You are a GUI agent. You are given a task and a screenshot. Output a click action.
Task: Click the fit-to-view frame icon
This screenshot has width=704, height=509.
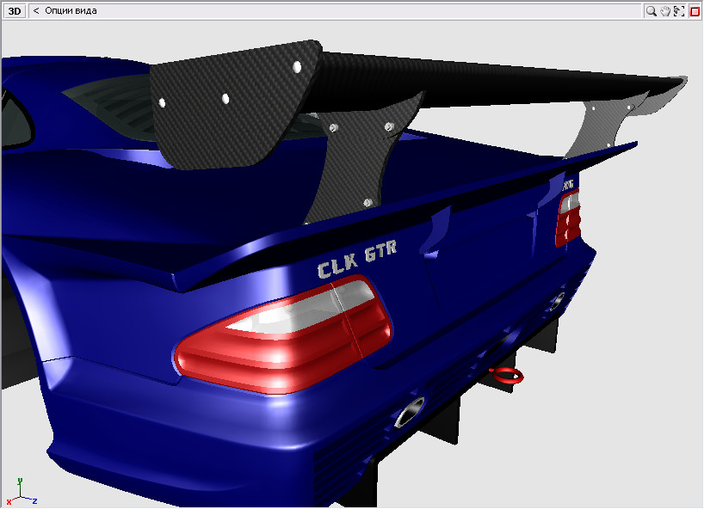(x=679, y=11)
